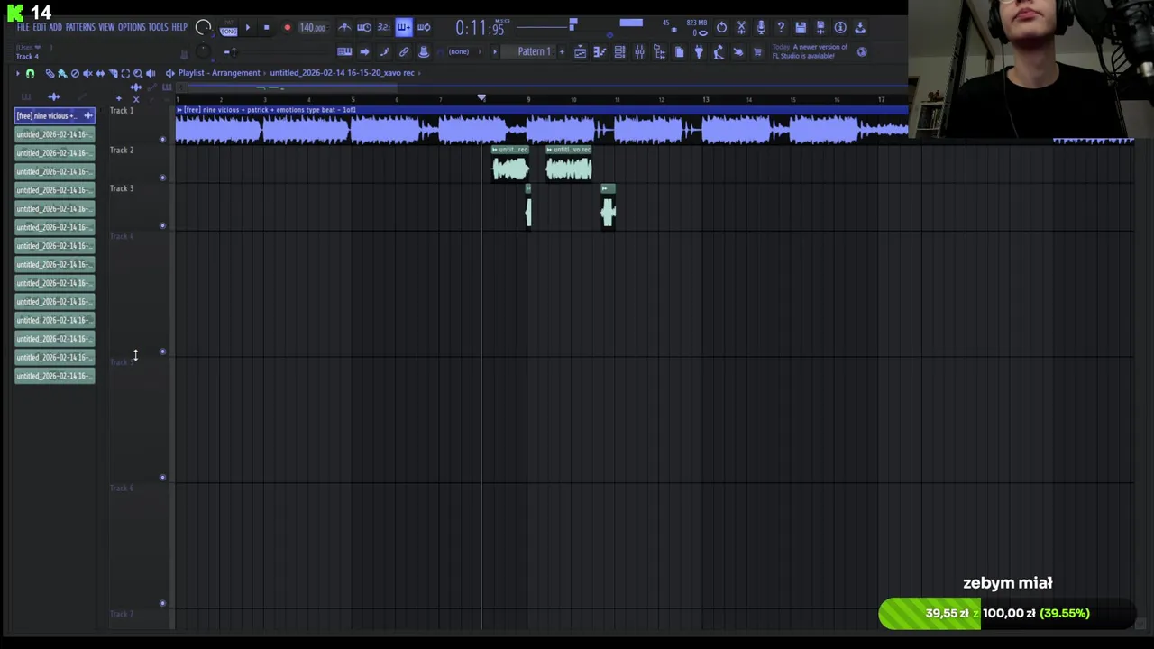Click the save new version icon

click(x=820, y=27)
